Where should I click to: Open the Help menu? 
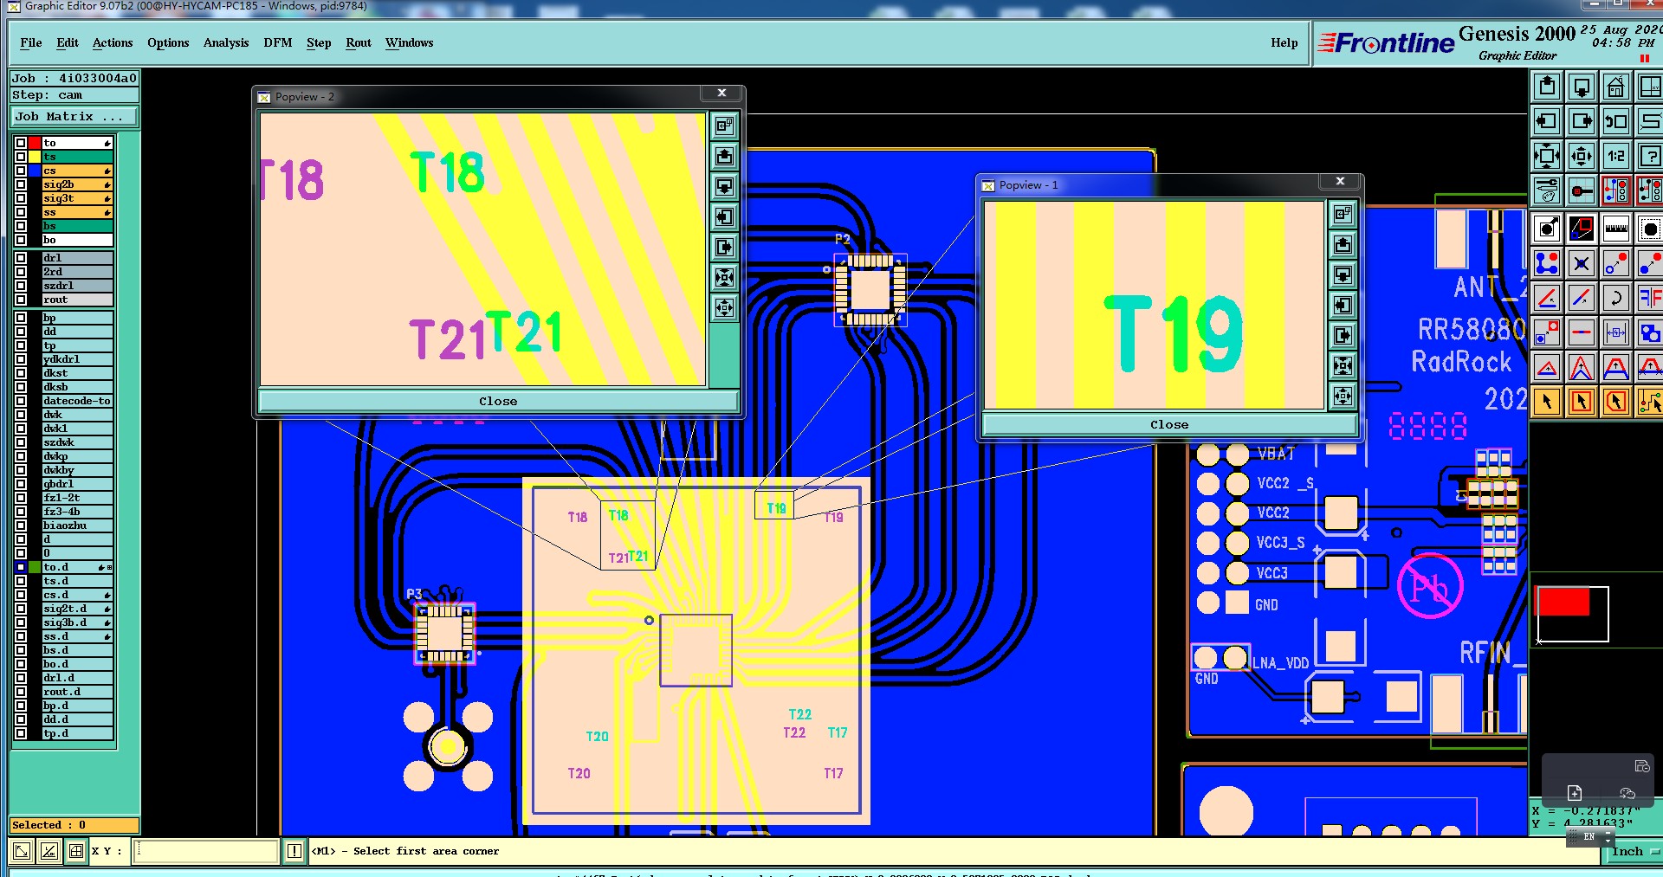(1284, 42)
